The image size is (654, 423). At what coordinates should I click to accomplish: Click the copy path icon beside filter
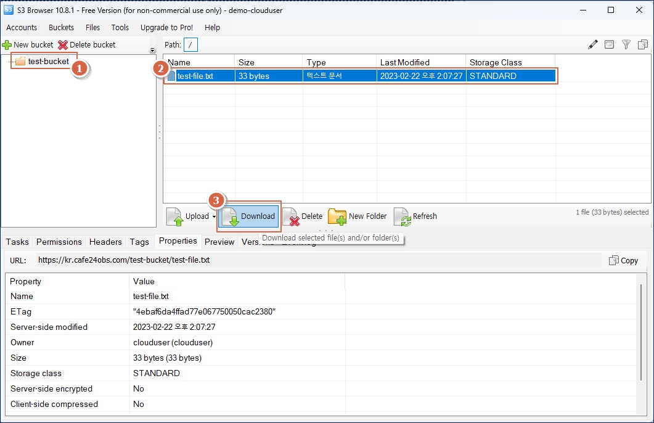[643, 44]
